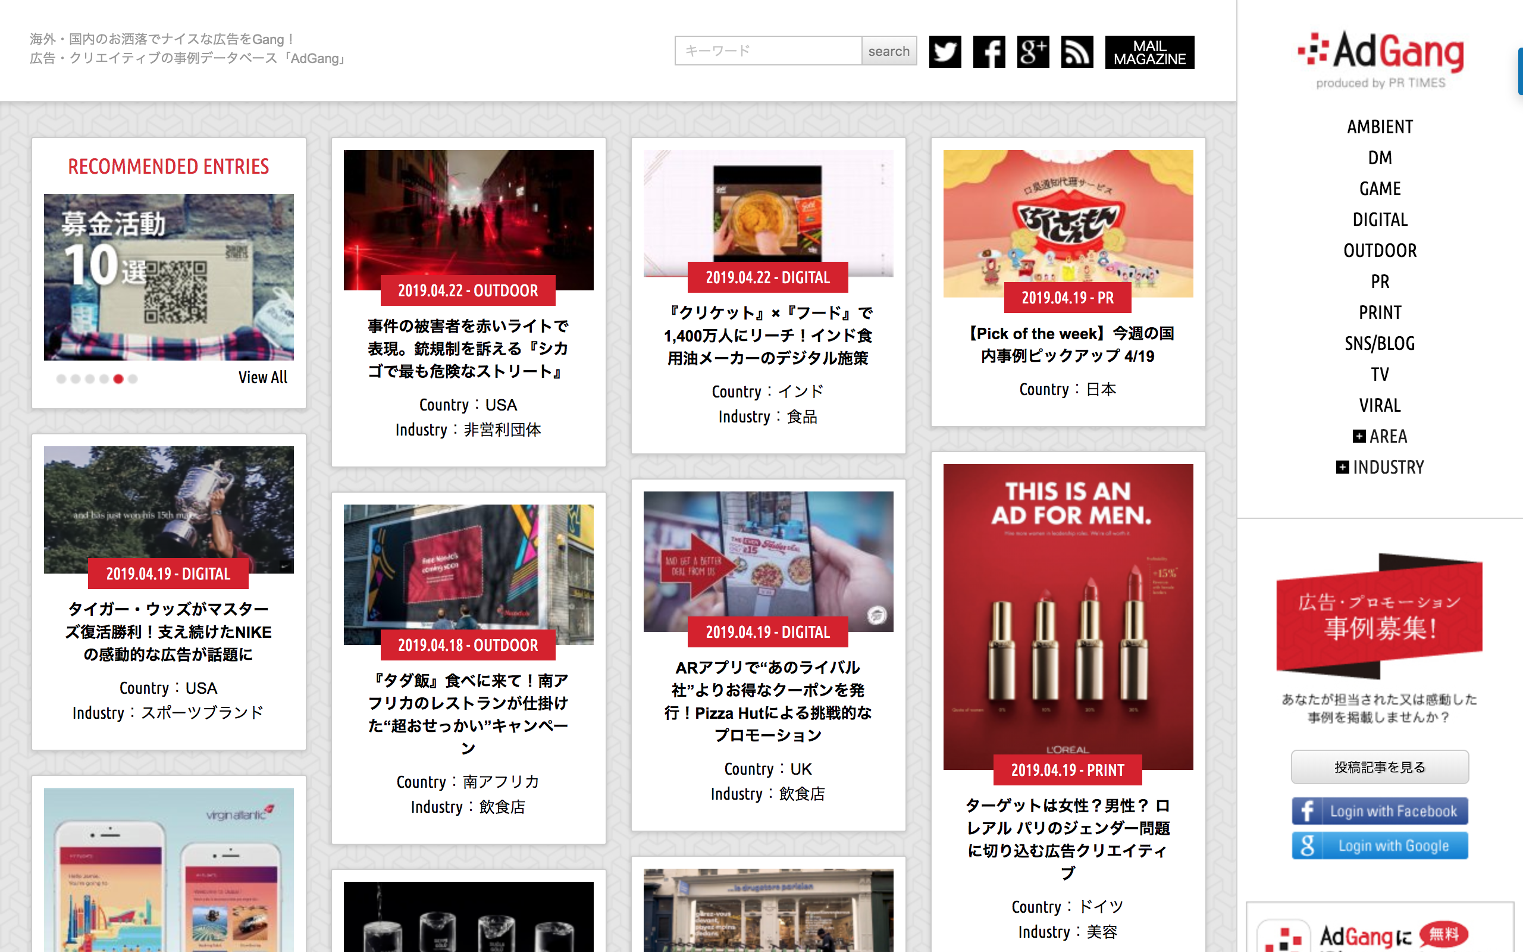
Task: Open the GAME category
Action: 1380,188
